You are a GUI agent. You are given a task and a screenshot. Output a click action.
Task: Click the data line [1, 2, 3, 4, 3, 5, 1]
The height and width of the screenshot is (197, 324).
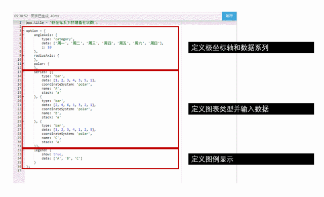69,80
